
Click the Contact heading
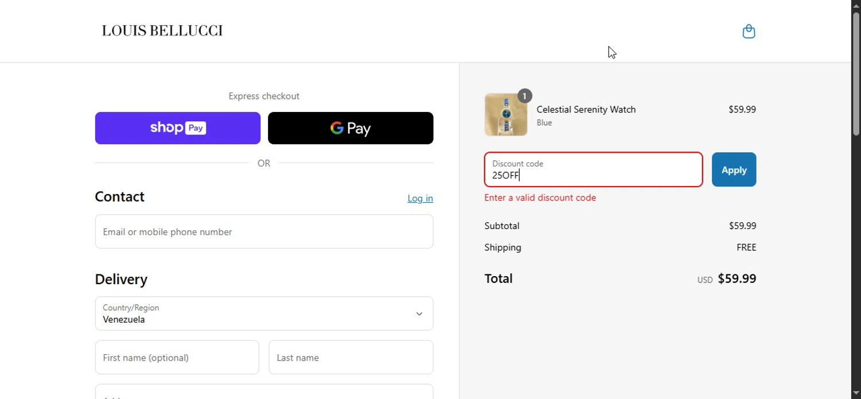coord(119,196)
